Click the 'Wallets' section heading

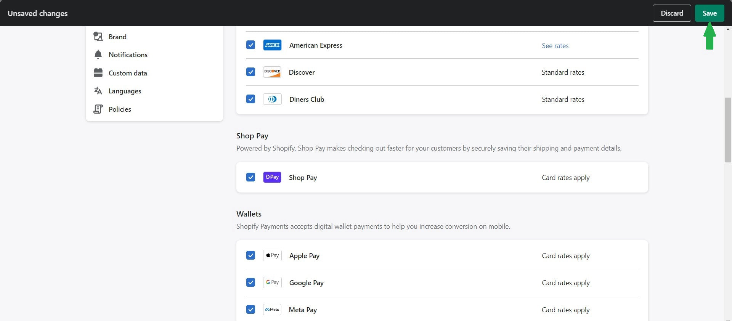pyautogui.click(x=249, y=214)
